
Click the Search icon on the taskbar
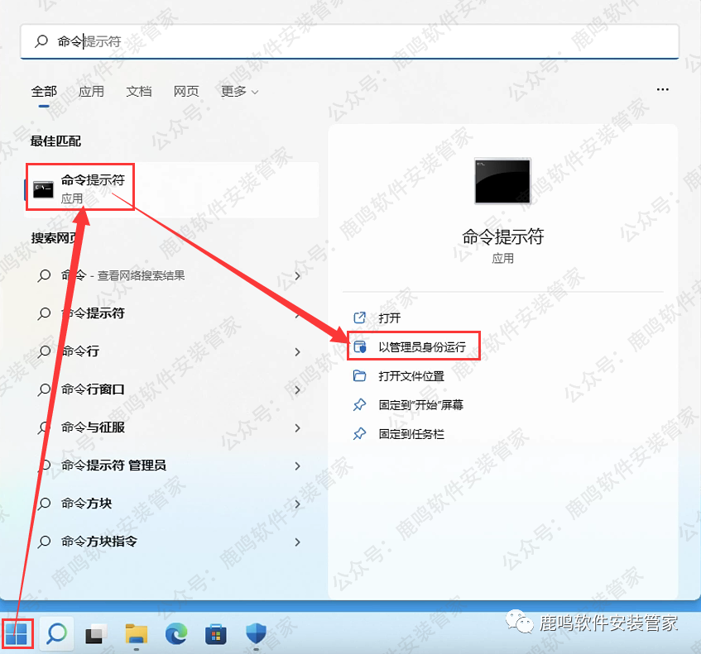pyautogui.click(x=55, y=633)
